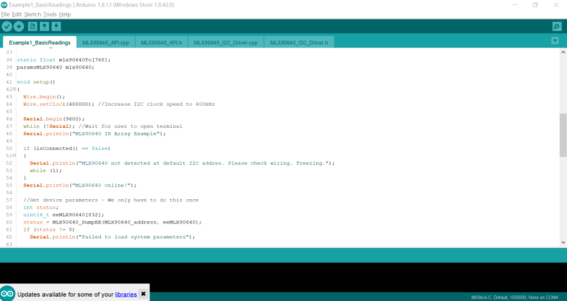Screen dimensions: 567x301
Task: Click on line 38 static float mlx90640To
Action: (64, 60)
